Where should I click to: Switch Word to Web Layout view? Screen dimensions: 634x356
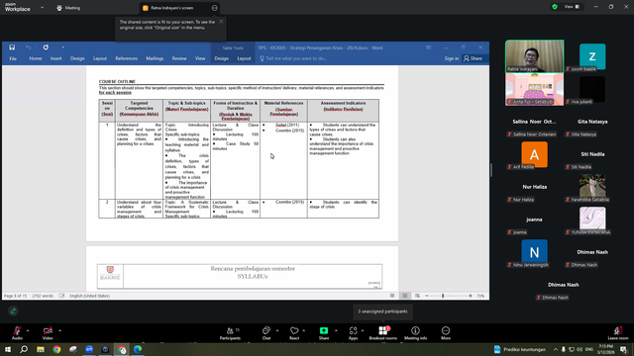point(417,296)
